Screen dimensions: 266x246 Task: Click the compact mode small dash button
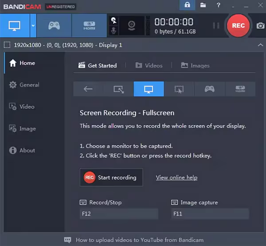coord(233,7)
